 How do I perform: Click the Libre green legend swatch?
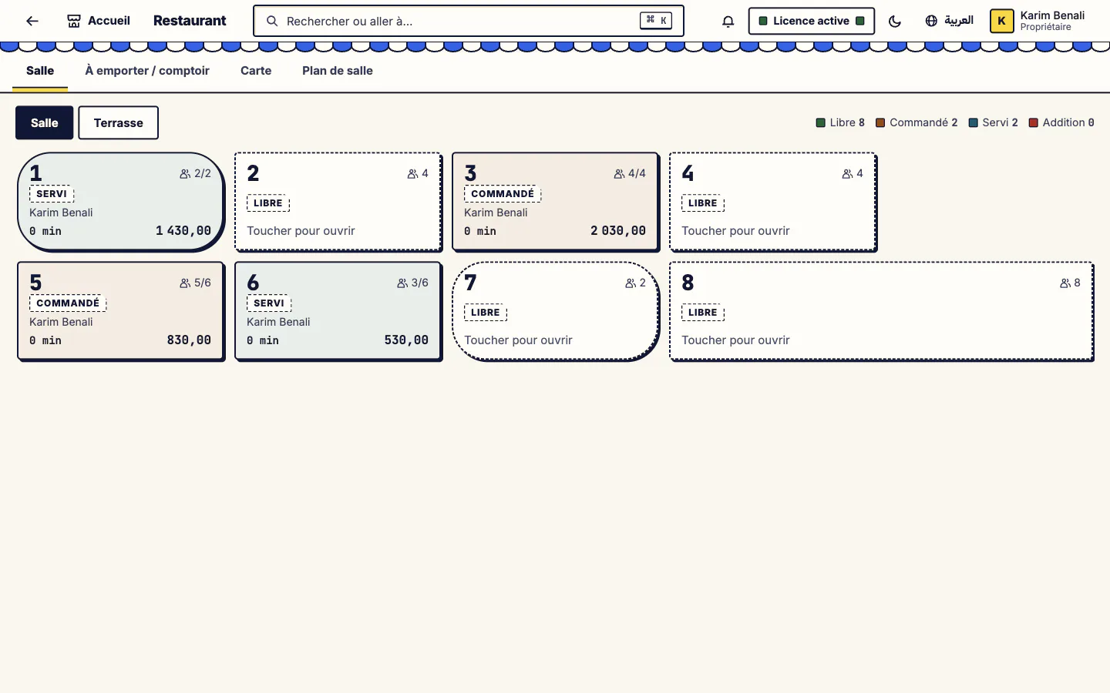821,122
